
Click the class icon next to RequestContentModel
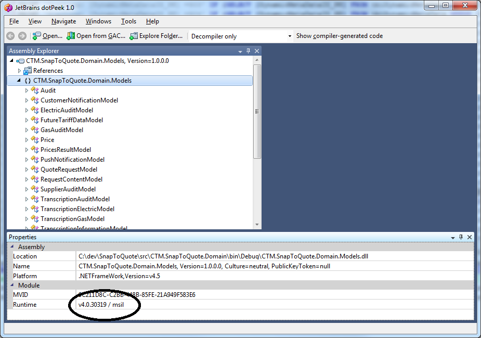(x=35, y=179)
